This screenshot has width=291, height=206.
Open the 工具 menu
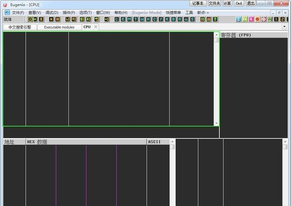pos(189,13)
